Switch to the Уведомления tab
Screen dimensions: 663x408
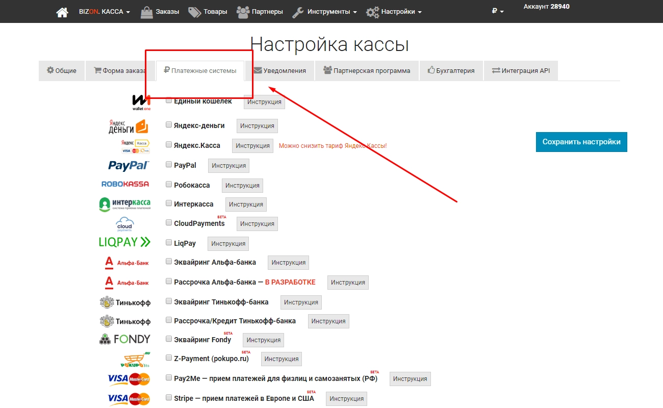280,71
